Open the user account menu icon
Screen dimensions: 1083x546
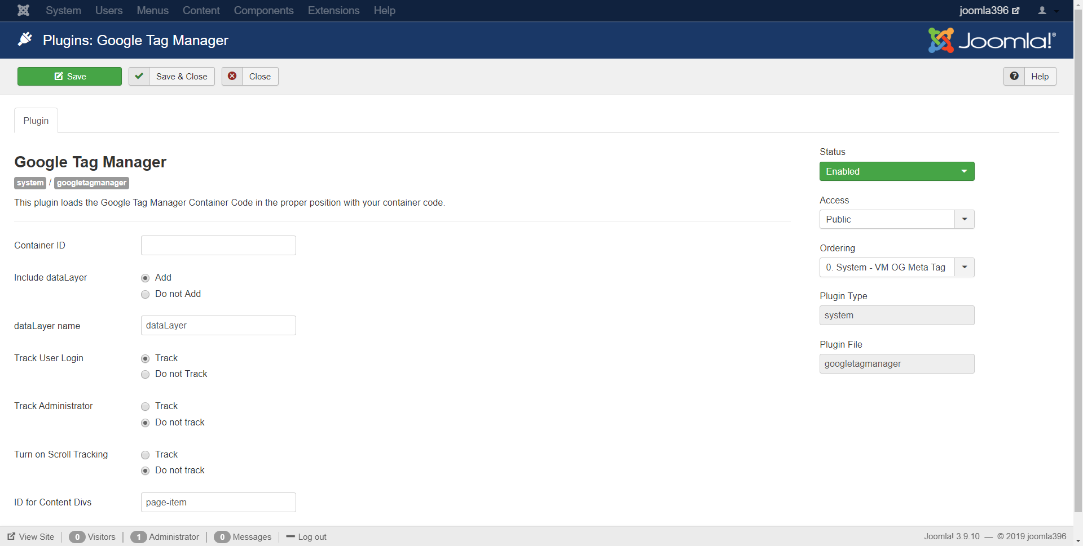(1042, 10)
